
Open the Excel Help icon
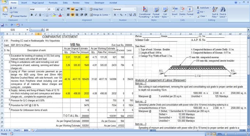point(236,3)
